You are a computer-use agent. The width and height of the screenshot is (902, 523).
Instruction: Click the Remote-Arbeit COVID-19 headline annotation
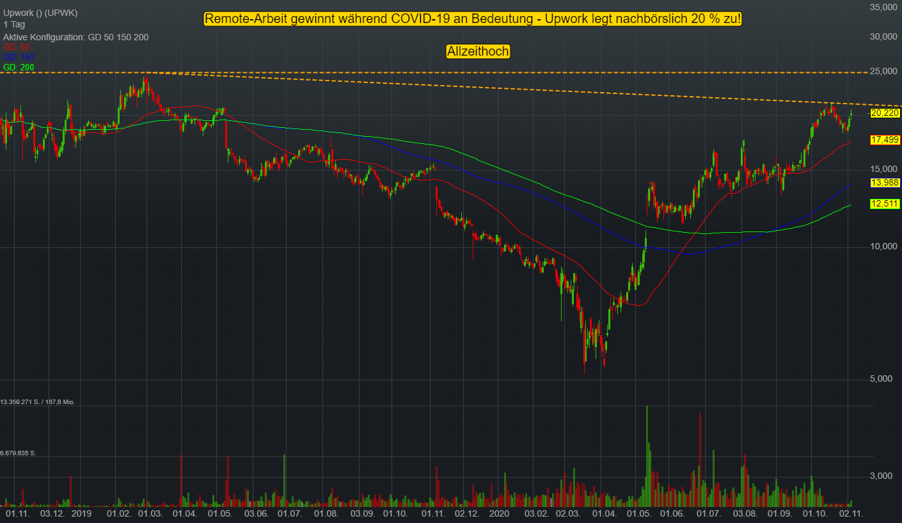click(473, 19)
